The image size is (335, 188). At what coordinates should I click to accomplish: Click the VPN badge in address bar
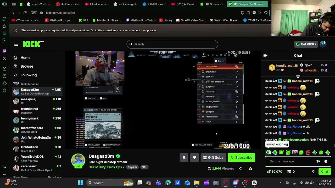tap(34, 13)
